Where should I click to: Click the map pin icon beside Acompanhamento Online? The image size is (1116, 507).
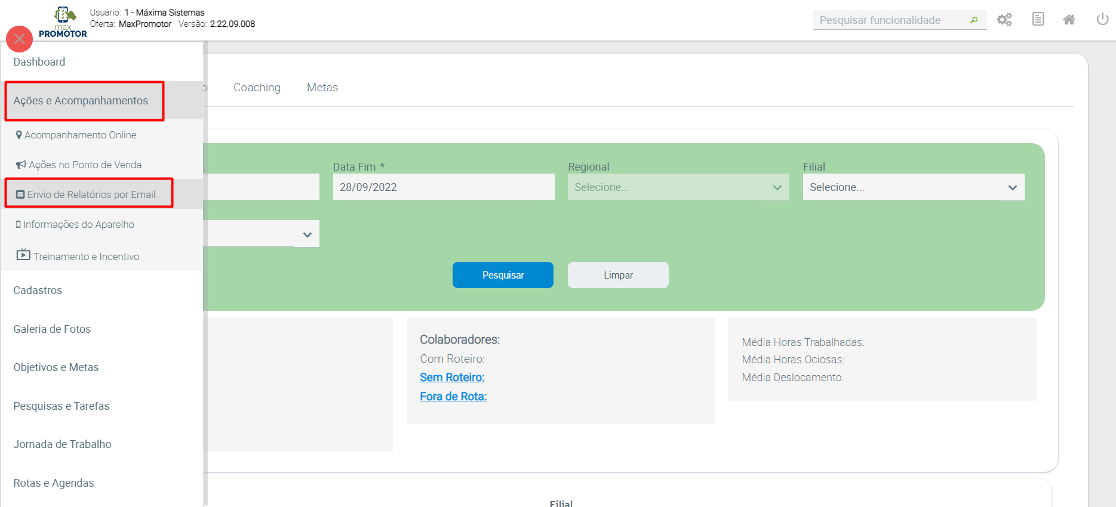[x=19, y=135]
